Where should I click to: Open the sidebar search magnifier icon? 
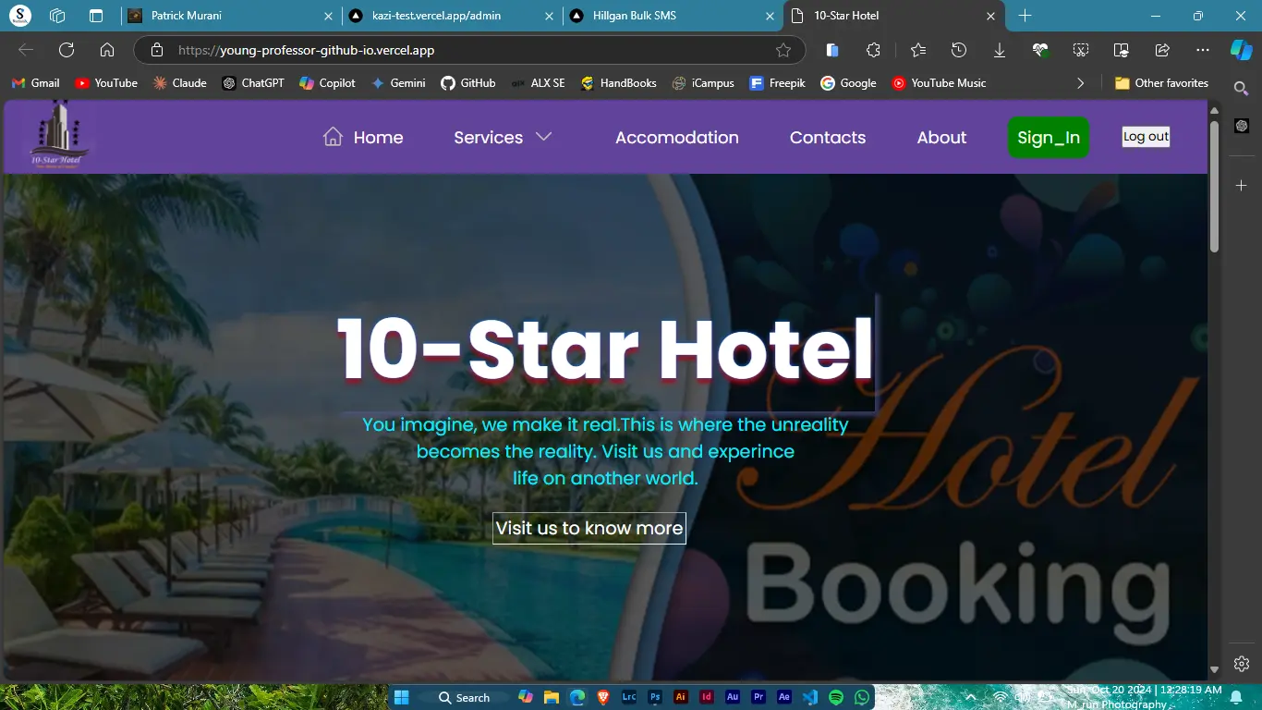(x=1242, y=88)
